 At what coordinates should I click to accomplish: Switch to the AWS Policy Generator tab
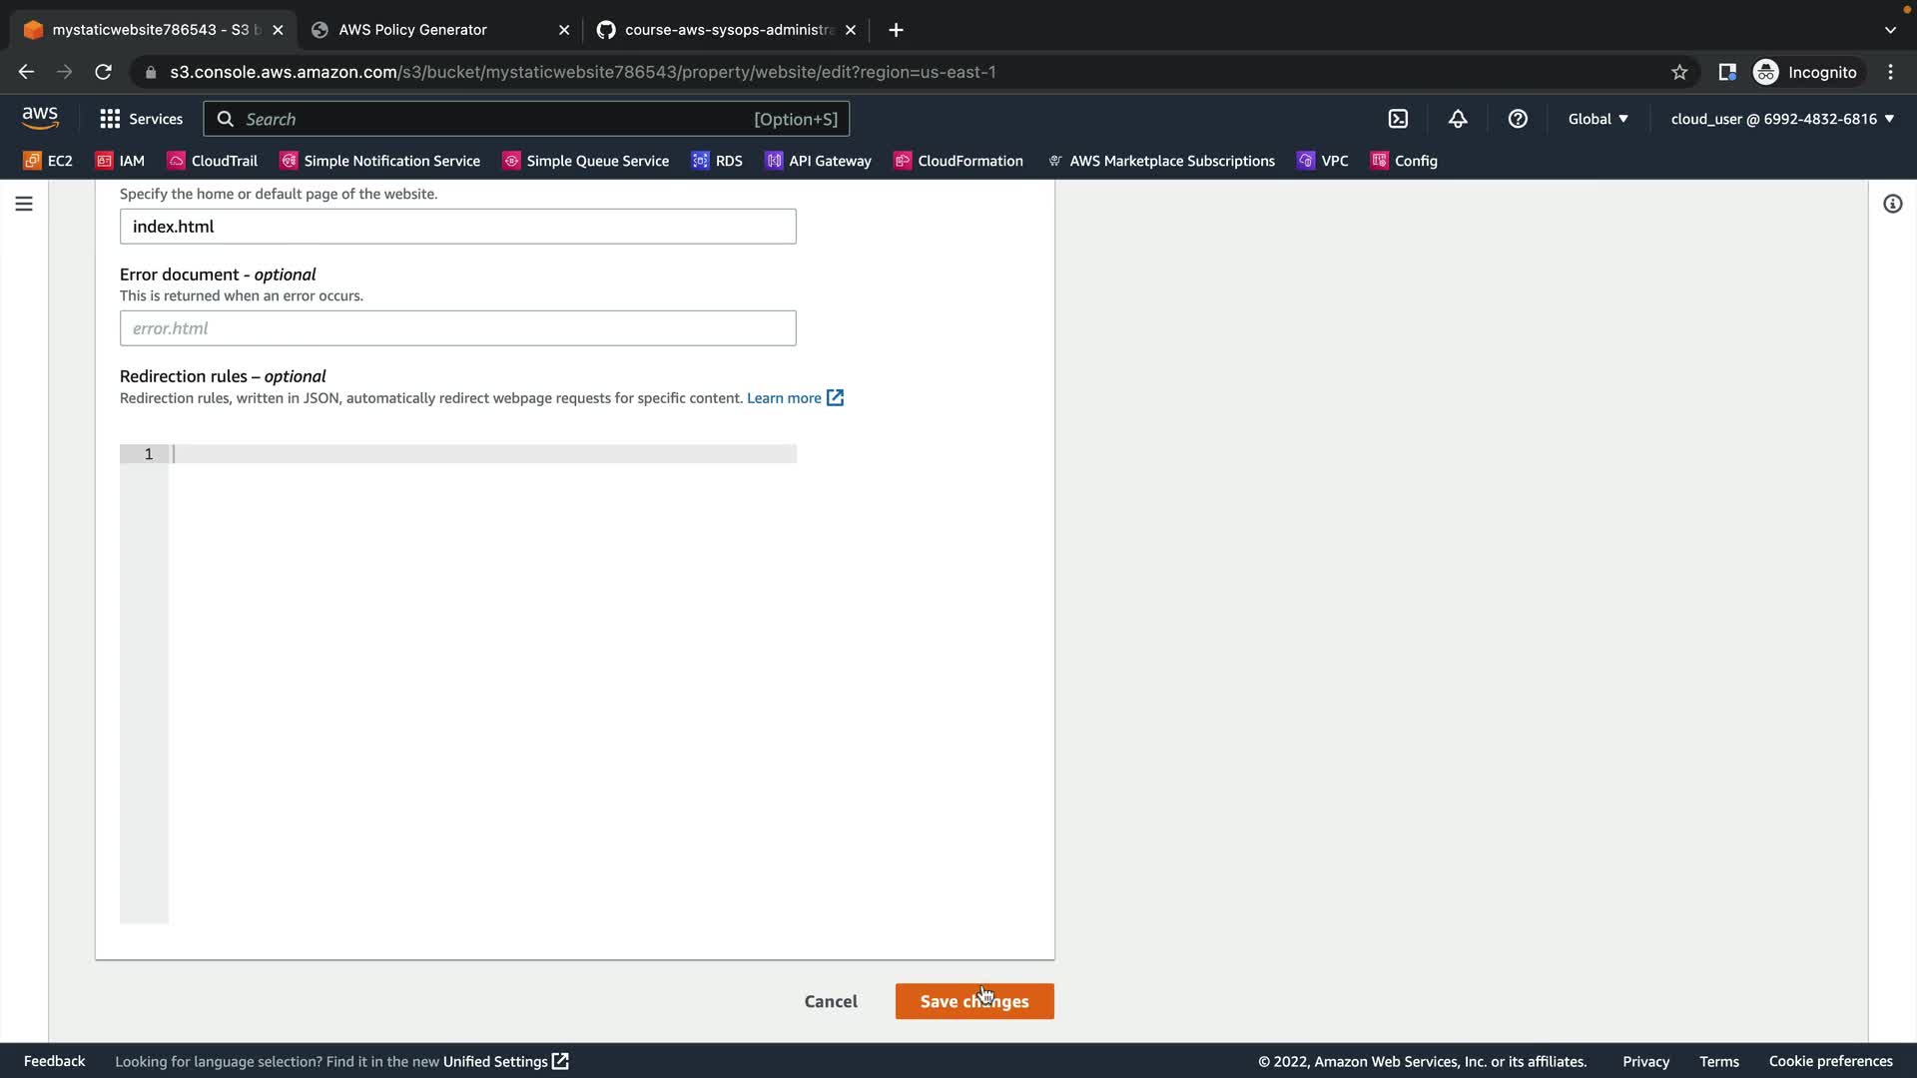[412, 30]
